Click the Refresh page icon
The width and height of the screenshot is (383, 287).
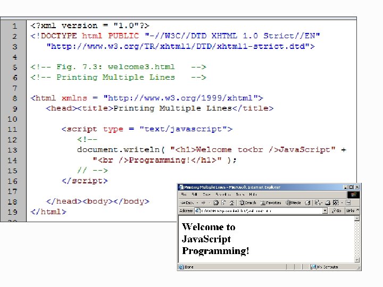click(223, 202)
